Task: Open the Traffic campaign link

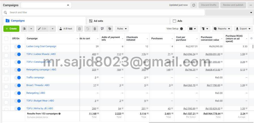Action: tap(35, 77)
